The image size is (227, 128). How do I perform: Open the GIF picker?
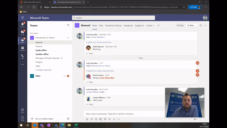pyautogui.click(x=100, y=119)
